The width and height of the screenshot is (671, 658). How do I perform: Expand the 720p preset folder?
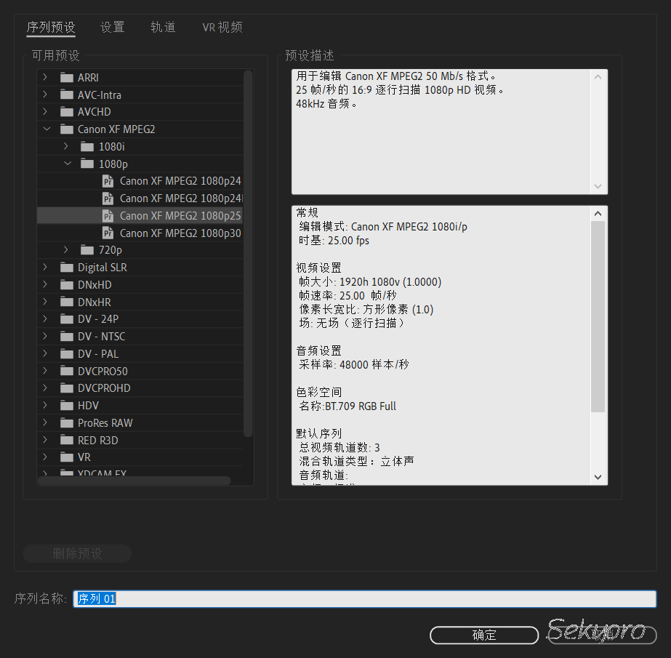tap(65, 249)
